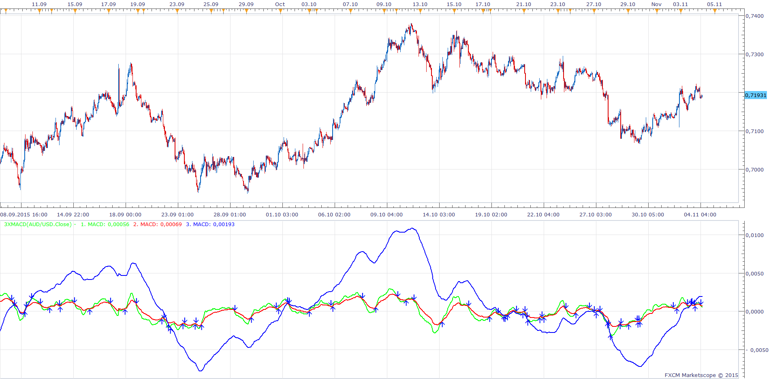The height and width of the screenshot is (379, 771).
Task: Click the 14.10 03:00 time label
Action: click(439, 215)
